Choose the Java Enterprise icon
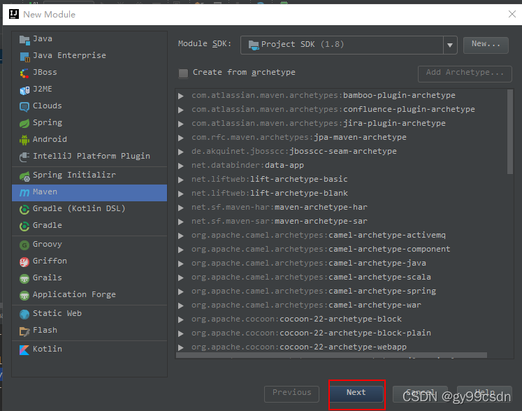Viewport: 522px width, 411px height. 24,57
